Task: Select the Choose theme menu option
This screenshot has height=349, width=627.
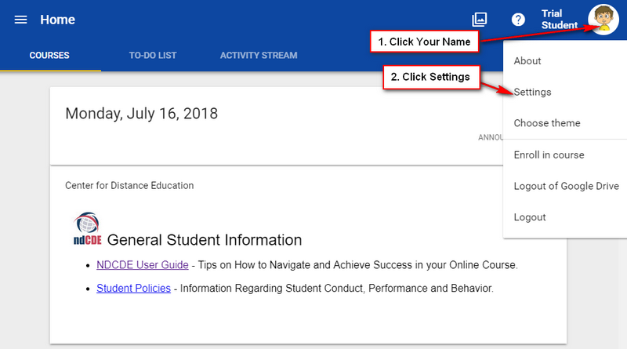Action: 547,123
